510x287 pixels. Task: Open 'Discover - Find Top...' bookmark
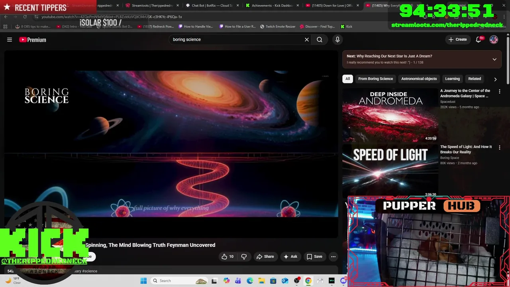[318, 27]
